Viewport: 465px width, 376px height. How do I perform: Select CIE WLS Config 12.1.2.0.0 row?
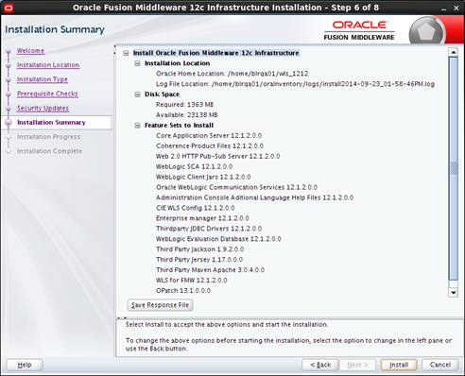(x=195, y=208)
